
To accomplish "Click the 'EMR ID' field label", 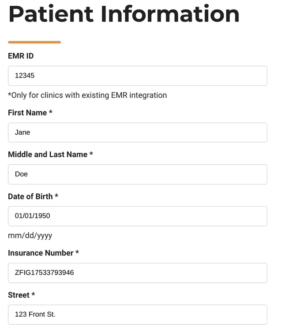I will pyautogui.click(x=21, y=56).
